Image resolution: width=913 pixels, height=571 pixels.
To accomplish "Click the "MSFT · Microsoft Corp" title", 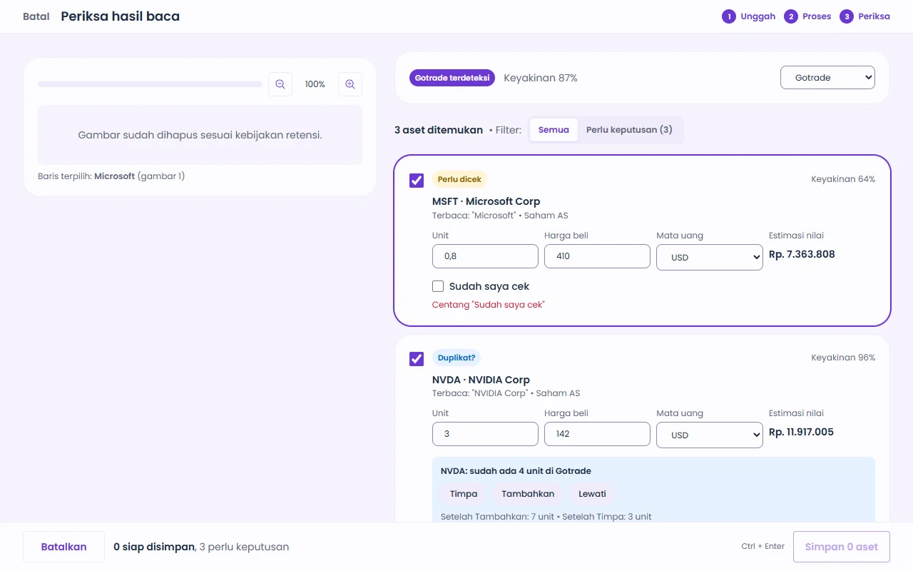I will coord(486,201).
